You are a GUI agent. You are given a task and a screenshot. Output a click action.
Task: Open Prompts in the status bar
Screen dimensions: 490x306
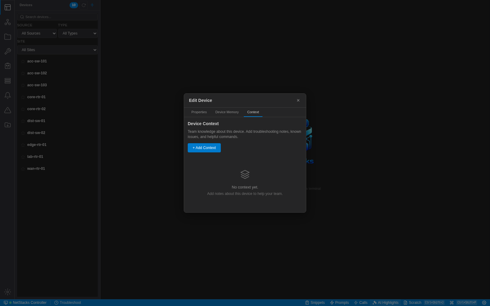pyautogui.click(x=339, y=303)
